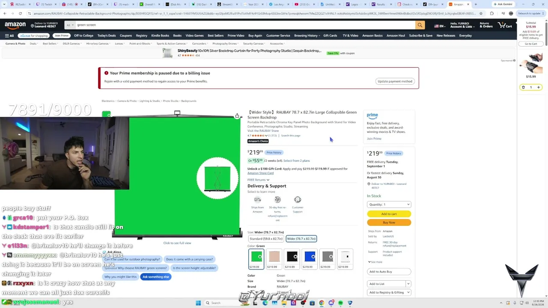
Task: Reload the page with the refresh icon
Action: (20, 13)
